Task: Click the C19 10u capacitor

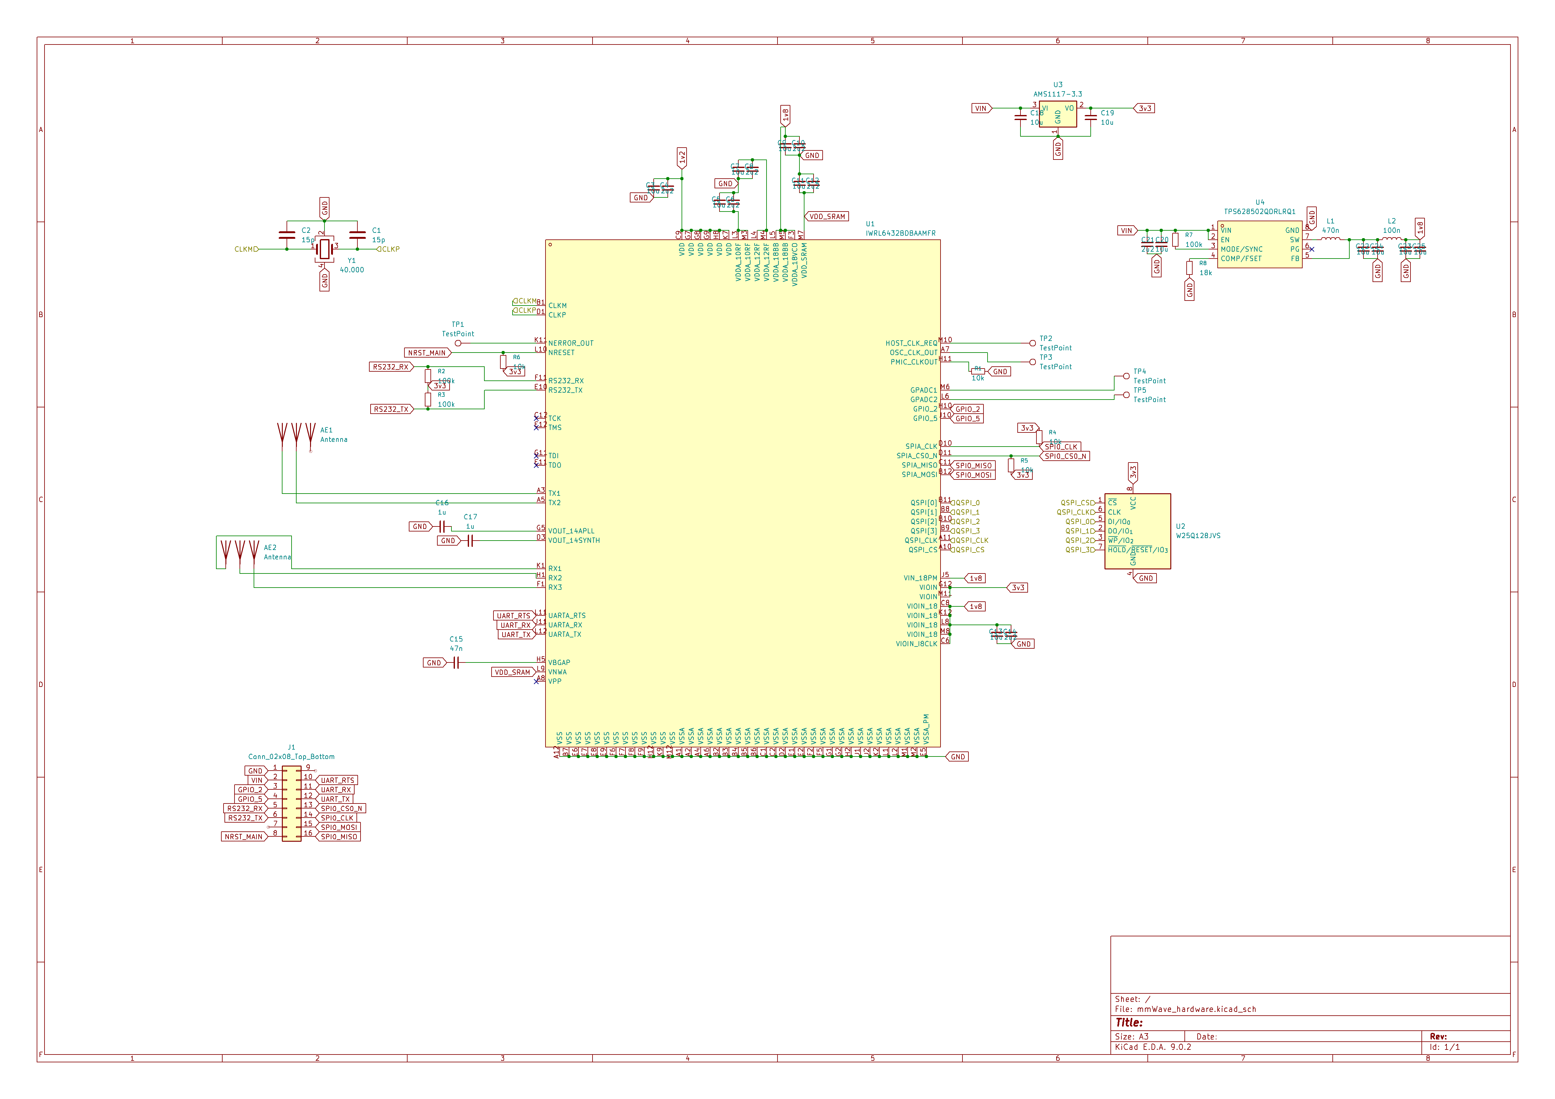Action: (x=1090, y=117)
